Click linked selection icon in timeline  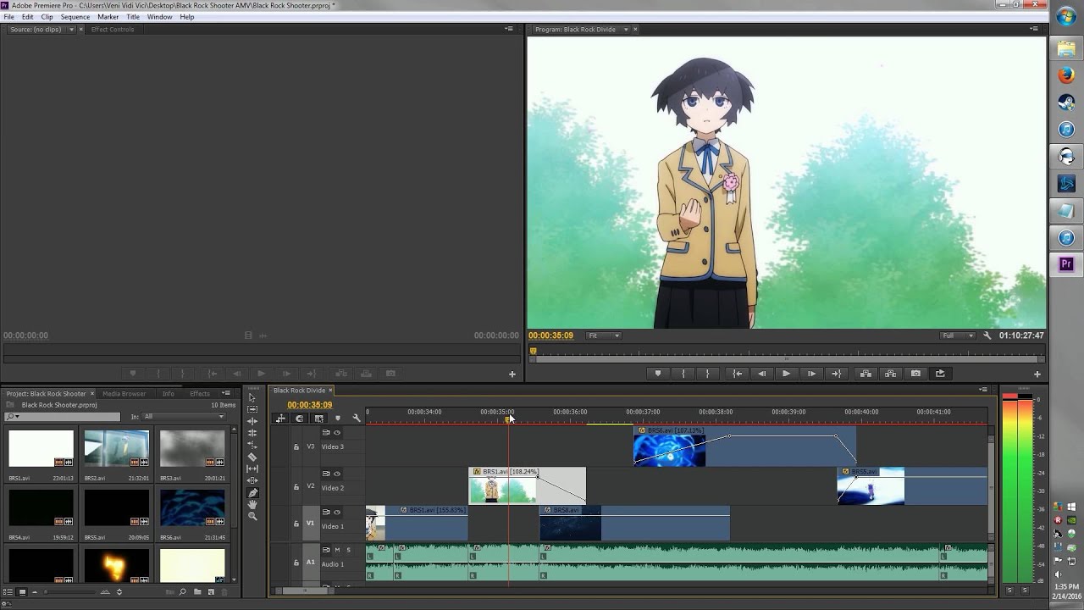[318, 418]
